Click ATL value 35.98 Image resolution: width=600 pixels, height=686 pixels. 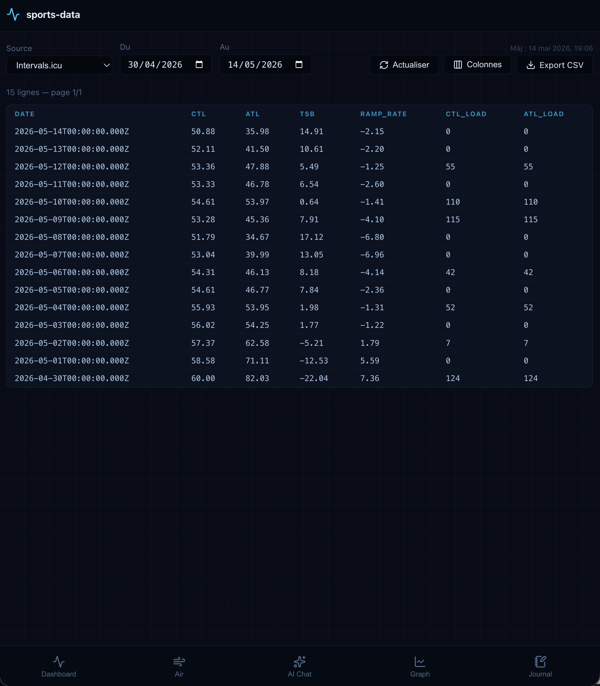coord(257,131)
